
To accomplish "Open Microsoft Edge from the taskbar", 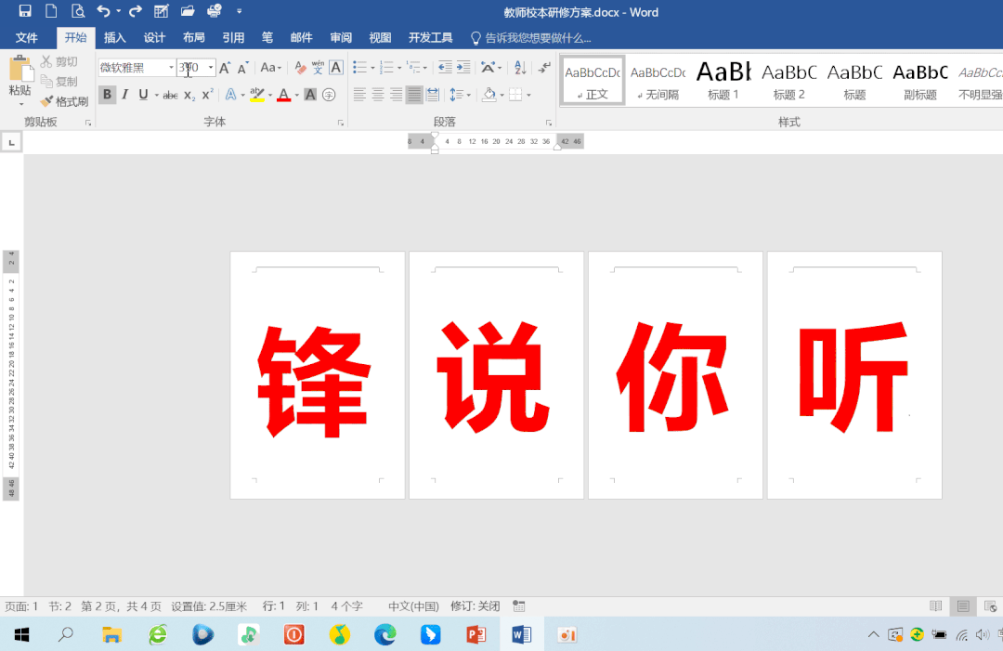I will (x=384, y=634).
